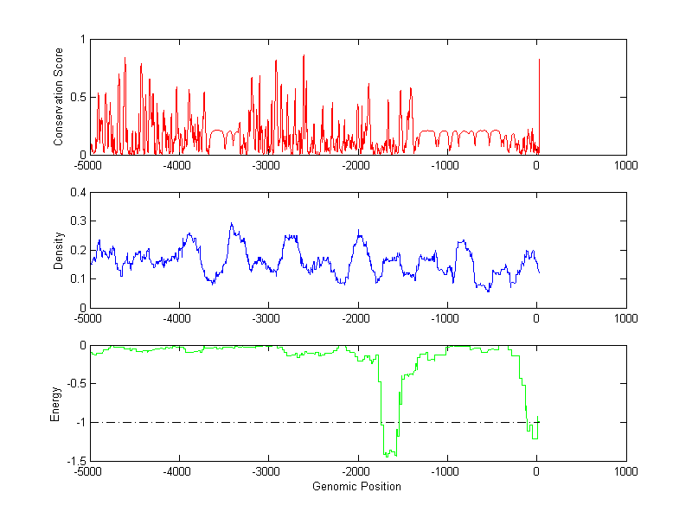Click the 'Genomic Position' x-axis label
Viewport: 692px width, 518px height.
pos(356,487)
